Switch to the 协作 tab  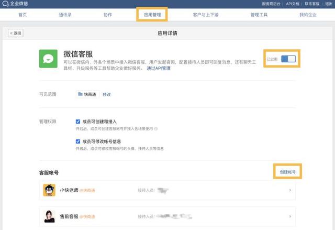[x=108, y=15]
